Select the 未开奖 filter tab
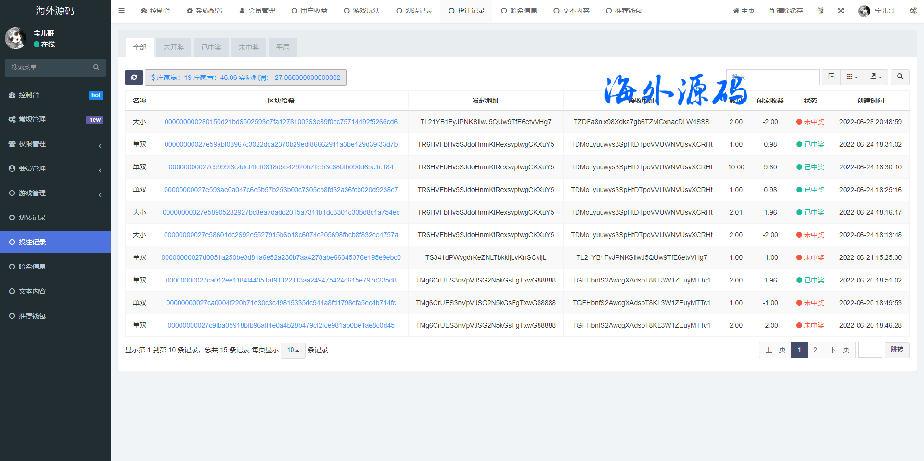Image resolution: width=924 pixels, height=461 pixels. 174,47
